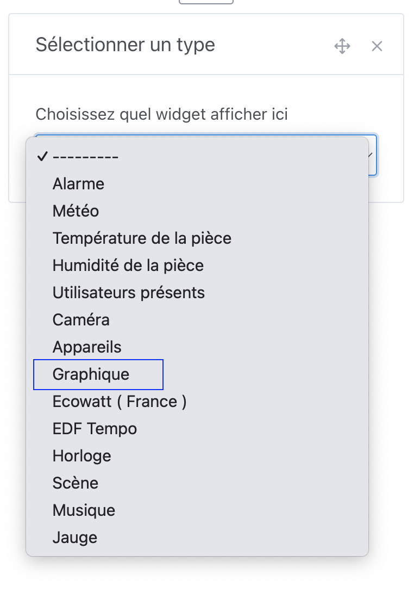
Task: Pick Humidité de la pièce option
Action: [128, 266]
